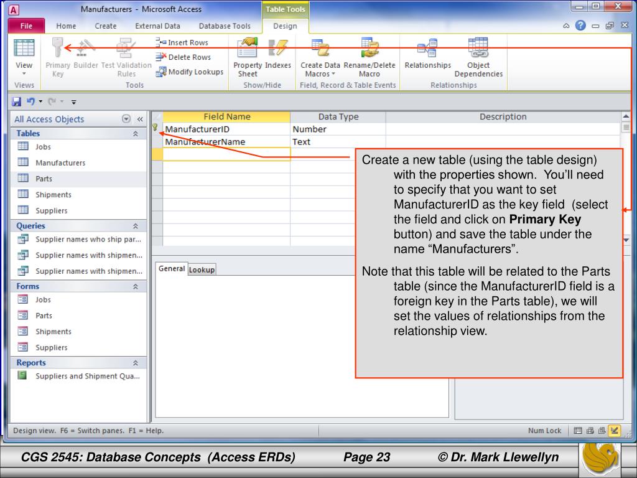Select the Design tab under Table Tools
Image resolution: width=637 pixels, height=478 pixels.
point(285,26)
